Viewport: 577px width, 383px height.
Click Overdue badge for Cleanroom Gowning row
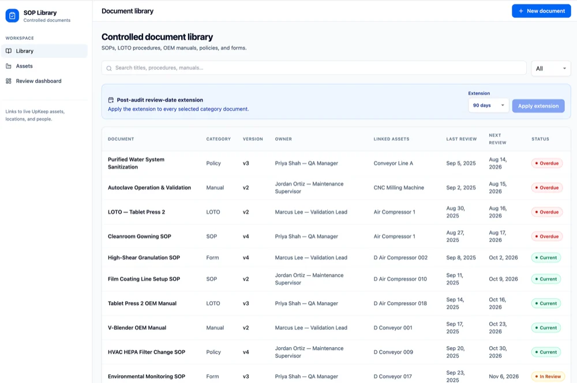click(546, 236)
